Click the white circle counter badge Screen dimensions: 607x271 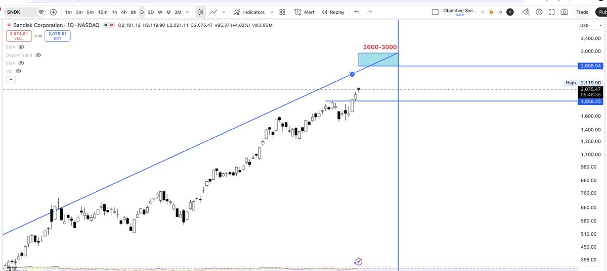pyautogui.click(x=500, y=12)
